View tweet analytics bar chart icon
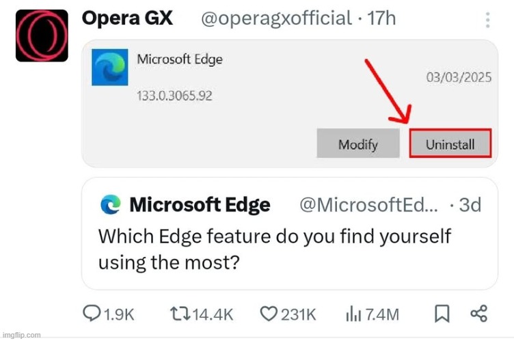The width and height of the screenshot is (514, 341). [x=353, y=314]
